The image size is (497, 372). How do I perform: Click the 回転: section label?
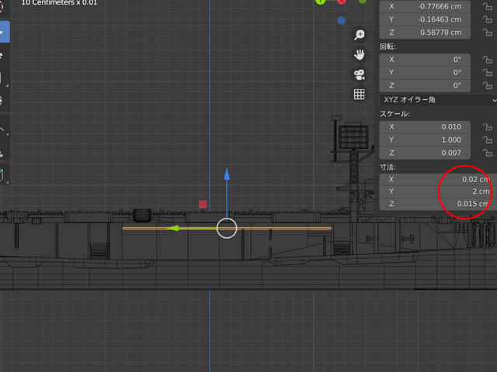click(x=388, y=46)
